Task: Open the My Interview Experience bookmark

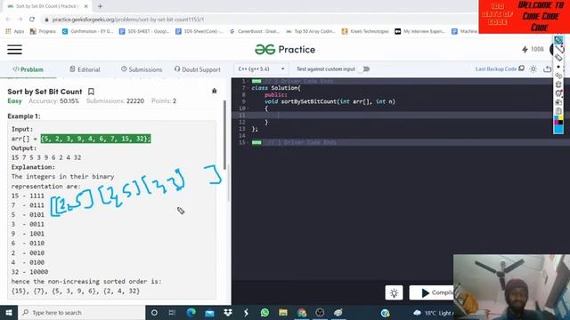Action: (419, 32)
